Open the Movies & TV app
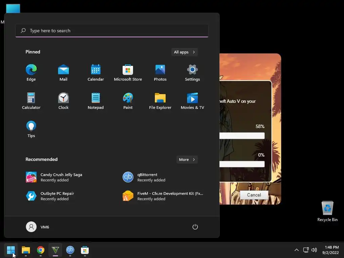The height and width of the screenshot is (258, 344). click(192, 101)
